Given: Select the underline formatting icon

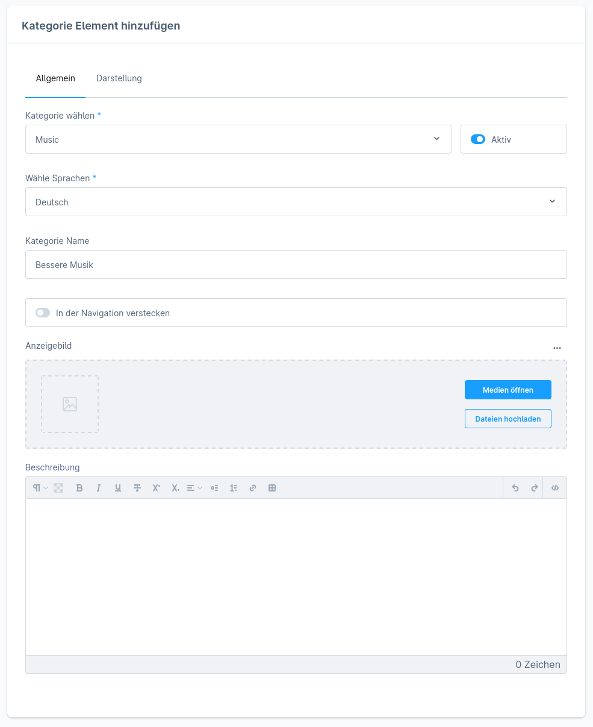Looking at the screenshot, I should pyautogui.click(x=118, y=488).
